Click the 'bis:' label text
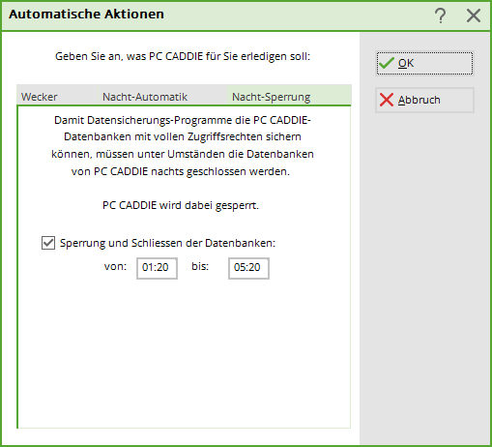This screenshot has height=447, width=492. coord(200,266)
